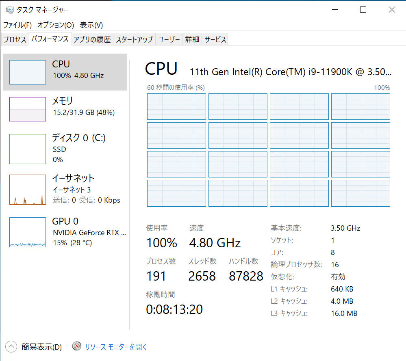Open the View (表示) menu
Viewport: 406px width, 361px height.
(x=91, y=25)
